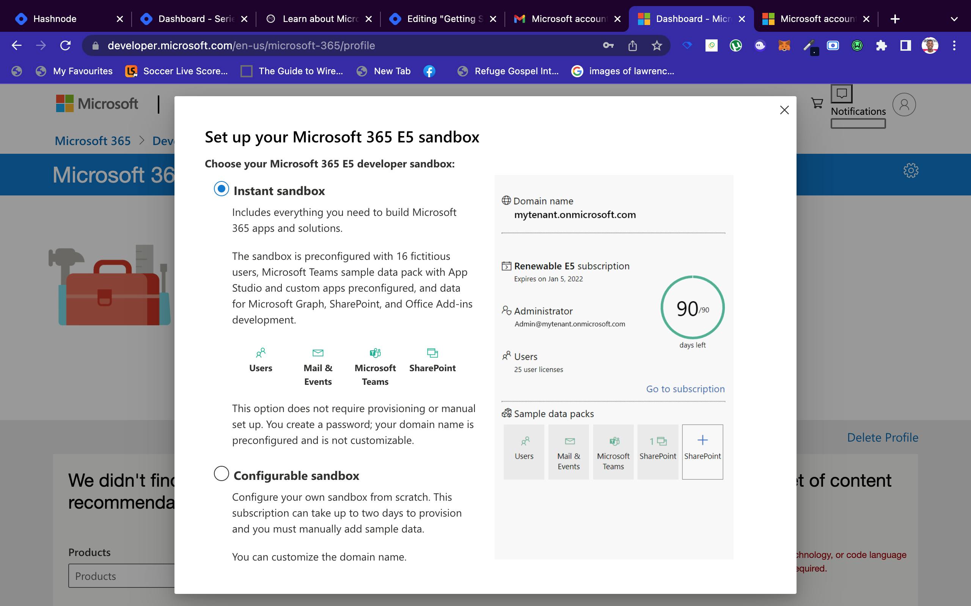Open the Facebook bookmark icon

(429, 71)
